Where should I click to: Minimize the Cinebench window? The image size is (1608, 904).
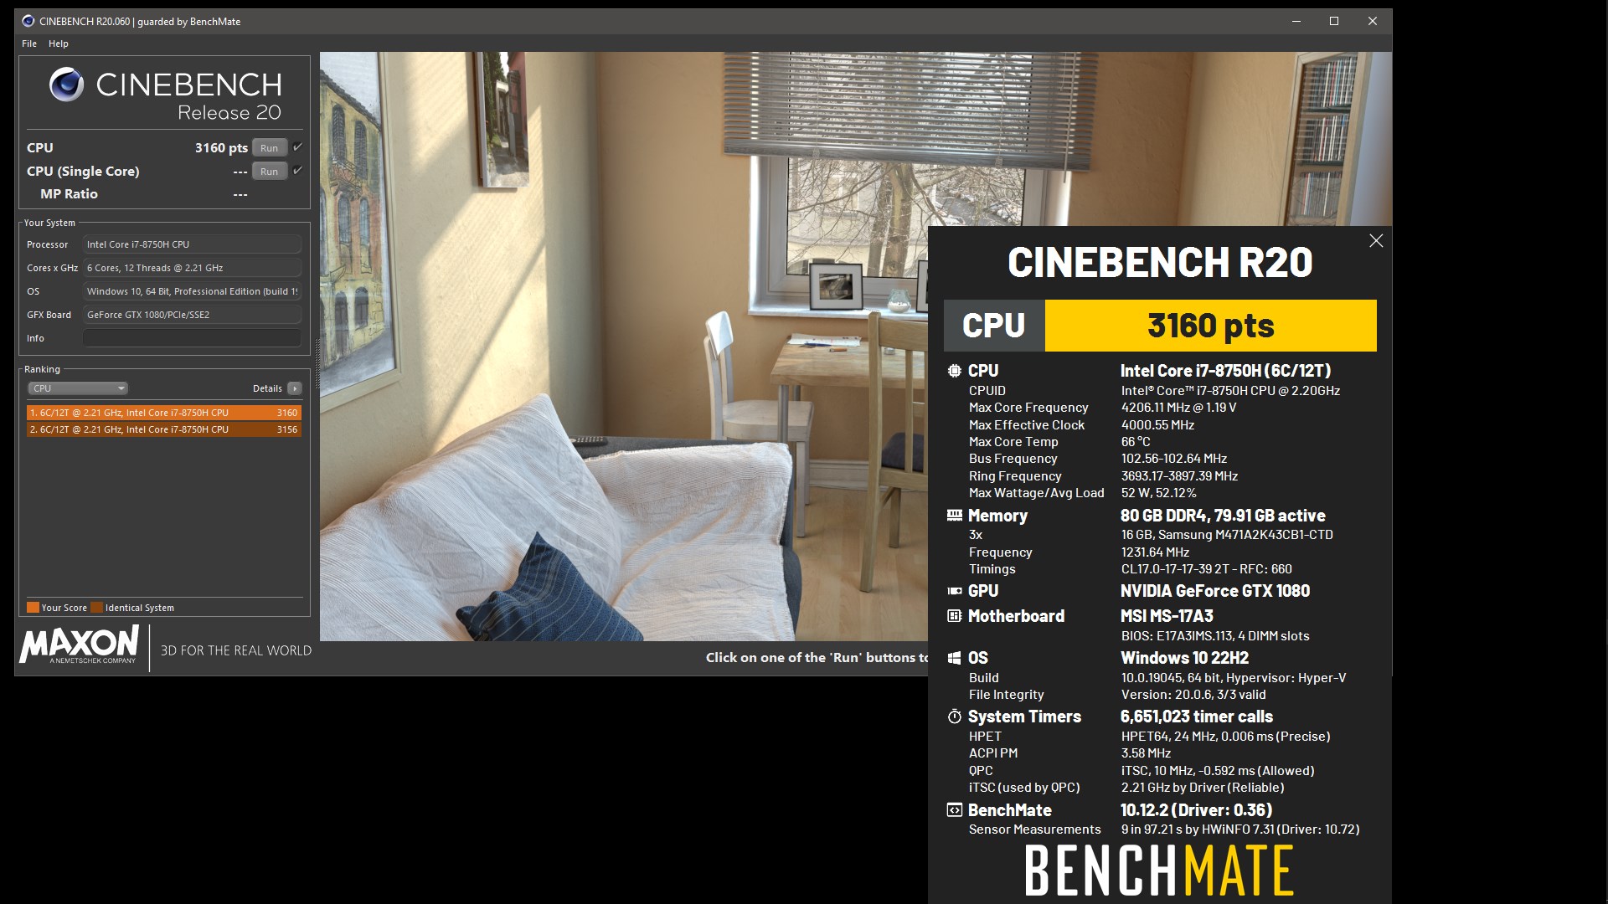tap(1296, 21)
